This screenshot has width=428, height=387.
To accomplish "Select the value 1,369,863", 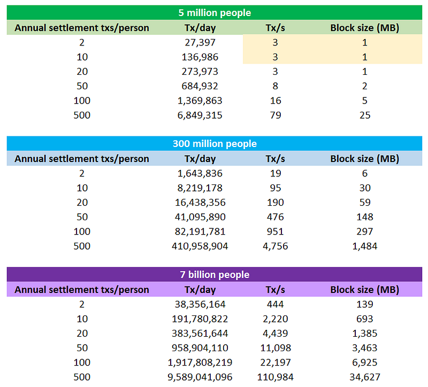I will click(200, 100).
